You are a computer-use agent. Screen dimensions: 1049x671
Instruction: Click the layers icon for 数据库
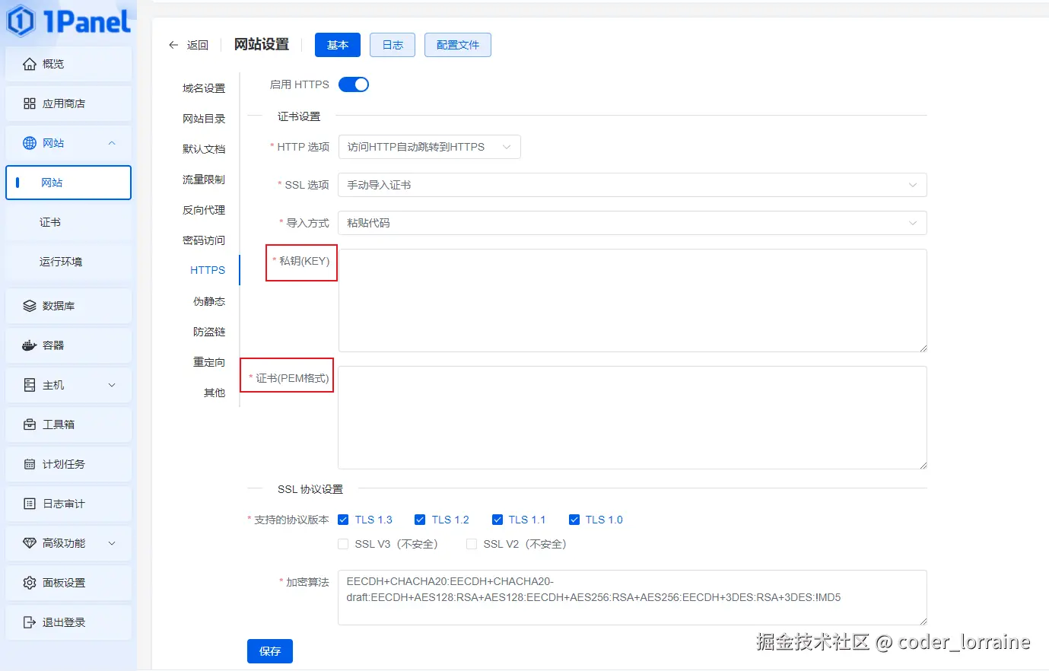click(x=30, y=306)
